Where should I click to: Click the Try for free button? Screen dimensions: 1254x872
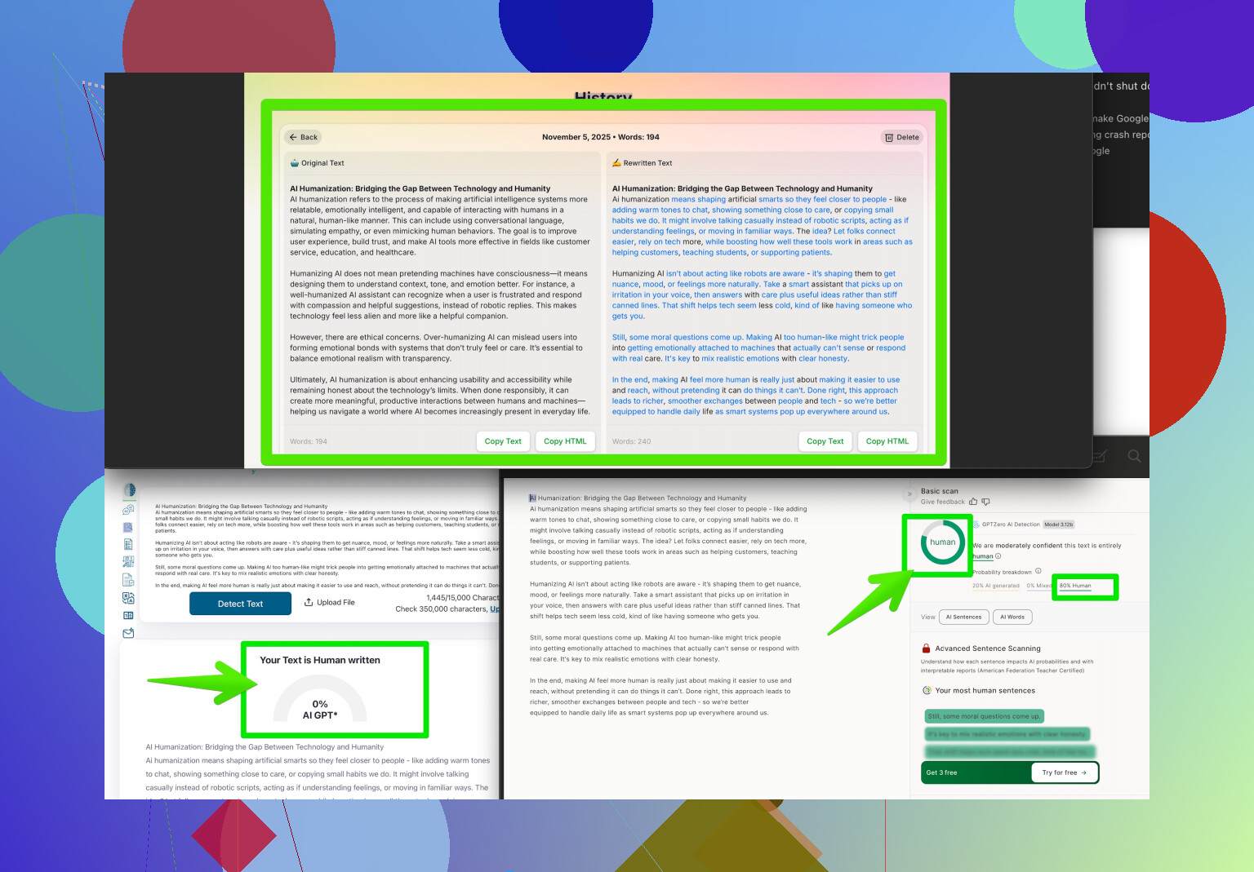tap(1064, 772)
